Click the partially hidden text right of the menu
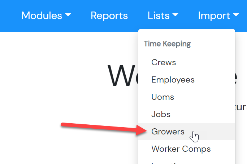Viewport: 247px width, 164px height. click(241, 107)
